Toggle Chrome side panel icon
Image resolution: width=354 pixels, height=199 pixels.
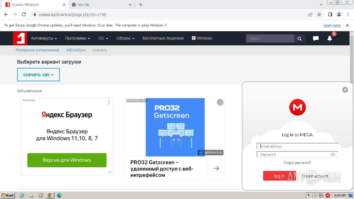[330, 14]
